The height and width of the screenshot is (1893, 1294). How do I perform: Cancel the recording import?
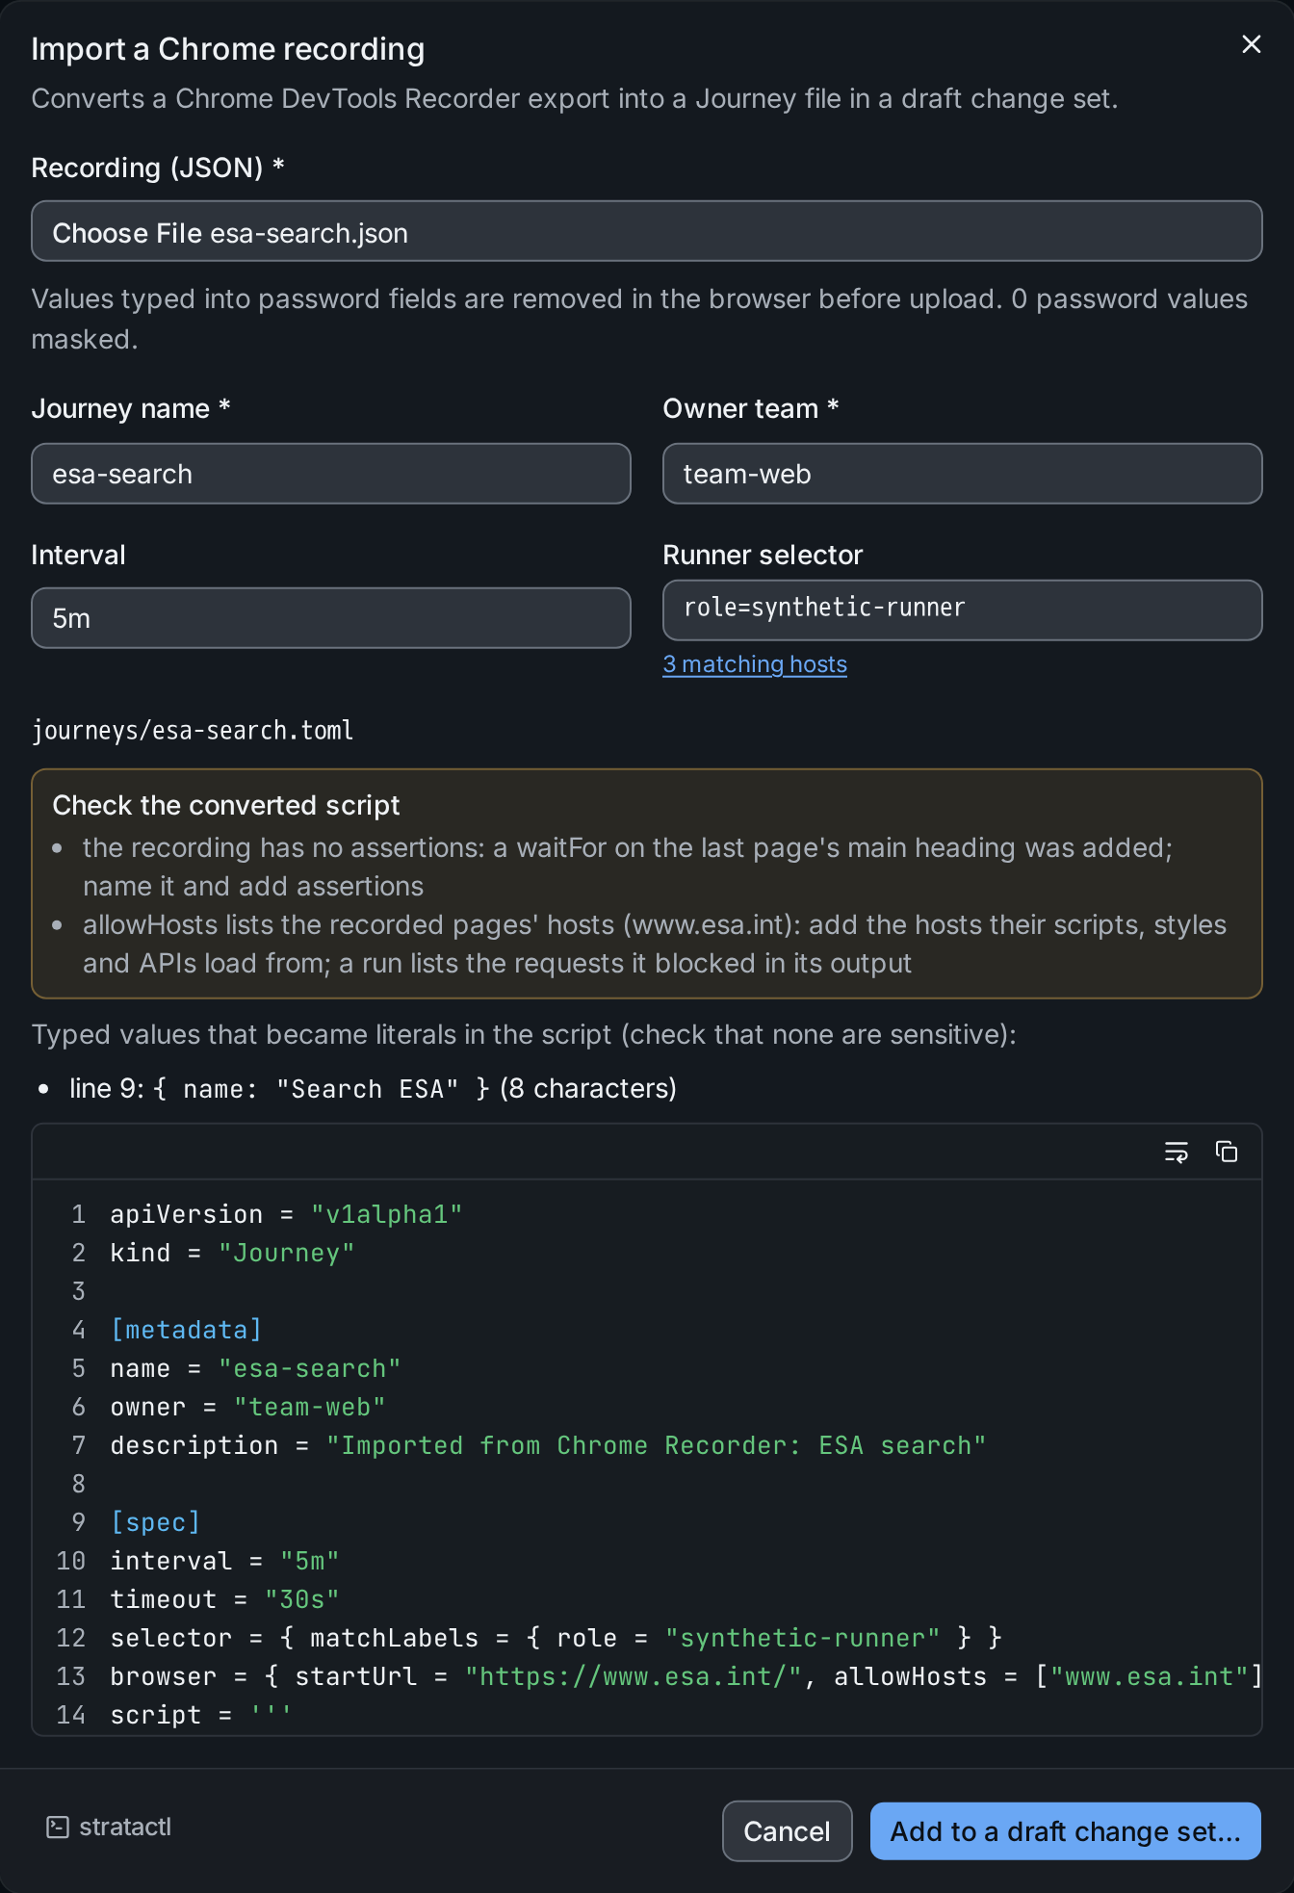pyautogui.click(x=788, y=1830)
